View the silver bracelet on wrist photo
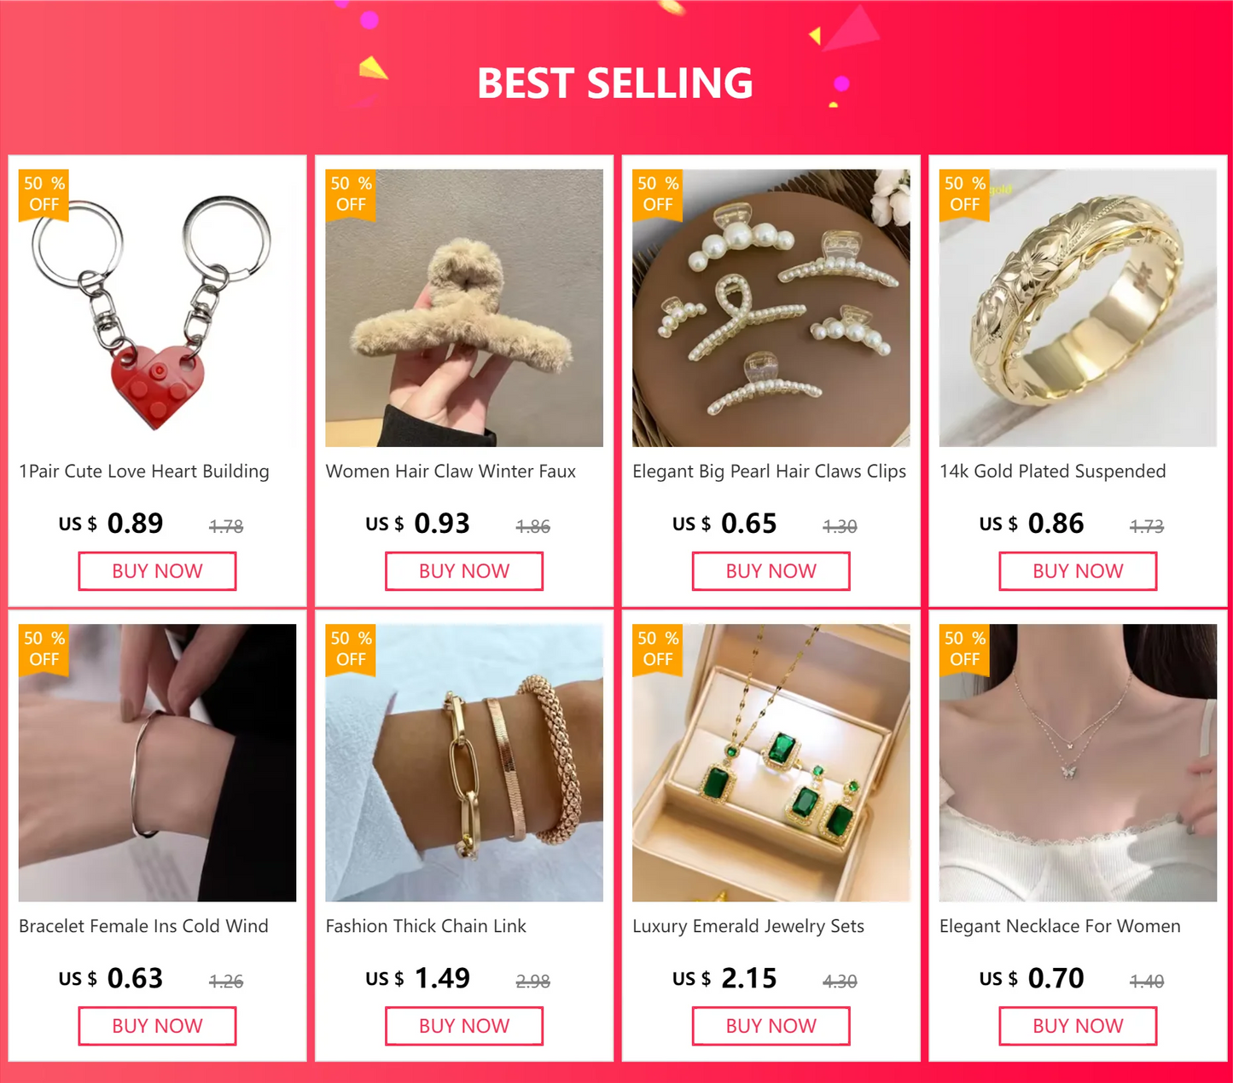1233x1083 pixels. [157, 762]
